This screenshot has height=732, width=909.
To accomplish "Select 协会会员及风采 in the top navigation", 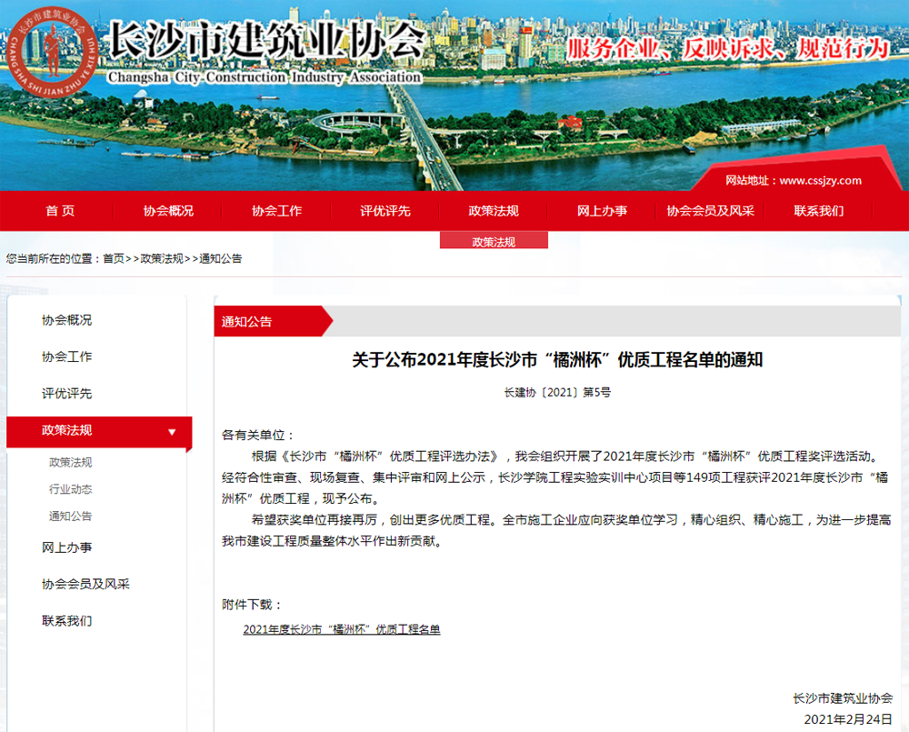I will [710, 211].
